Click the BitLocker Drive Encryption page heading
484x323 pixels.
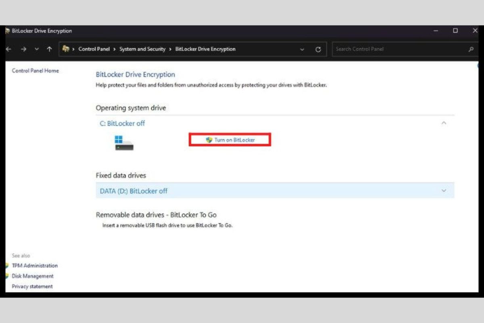point(136,75)
